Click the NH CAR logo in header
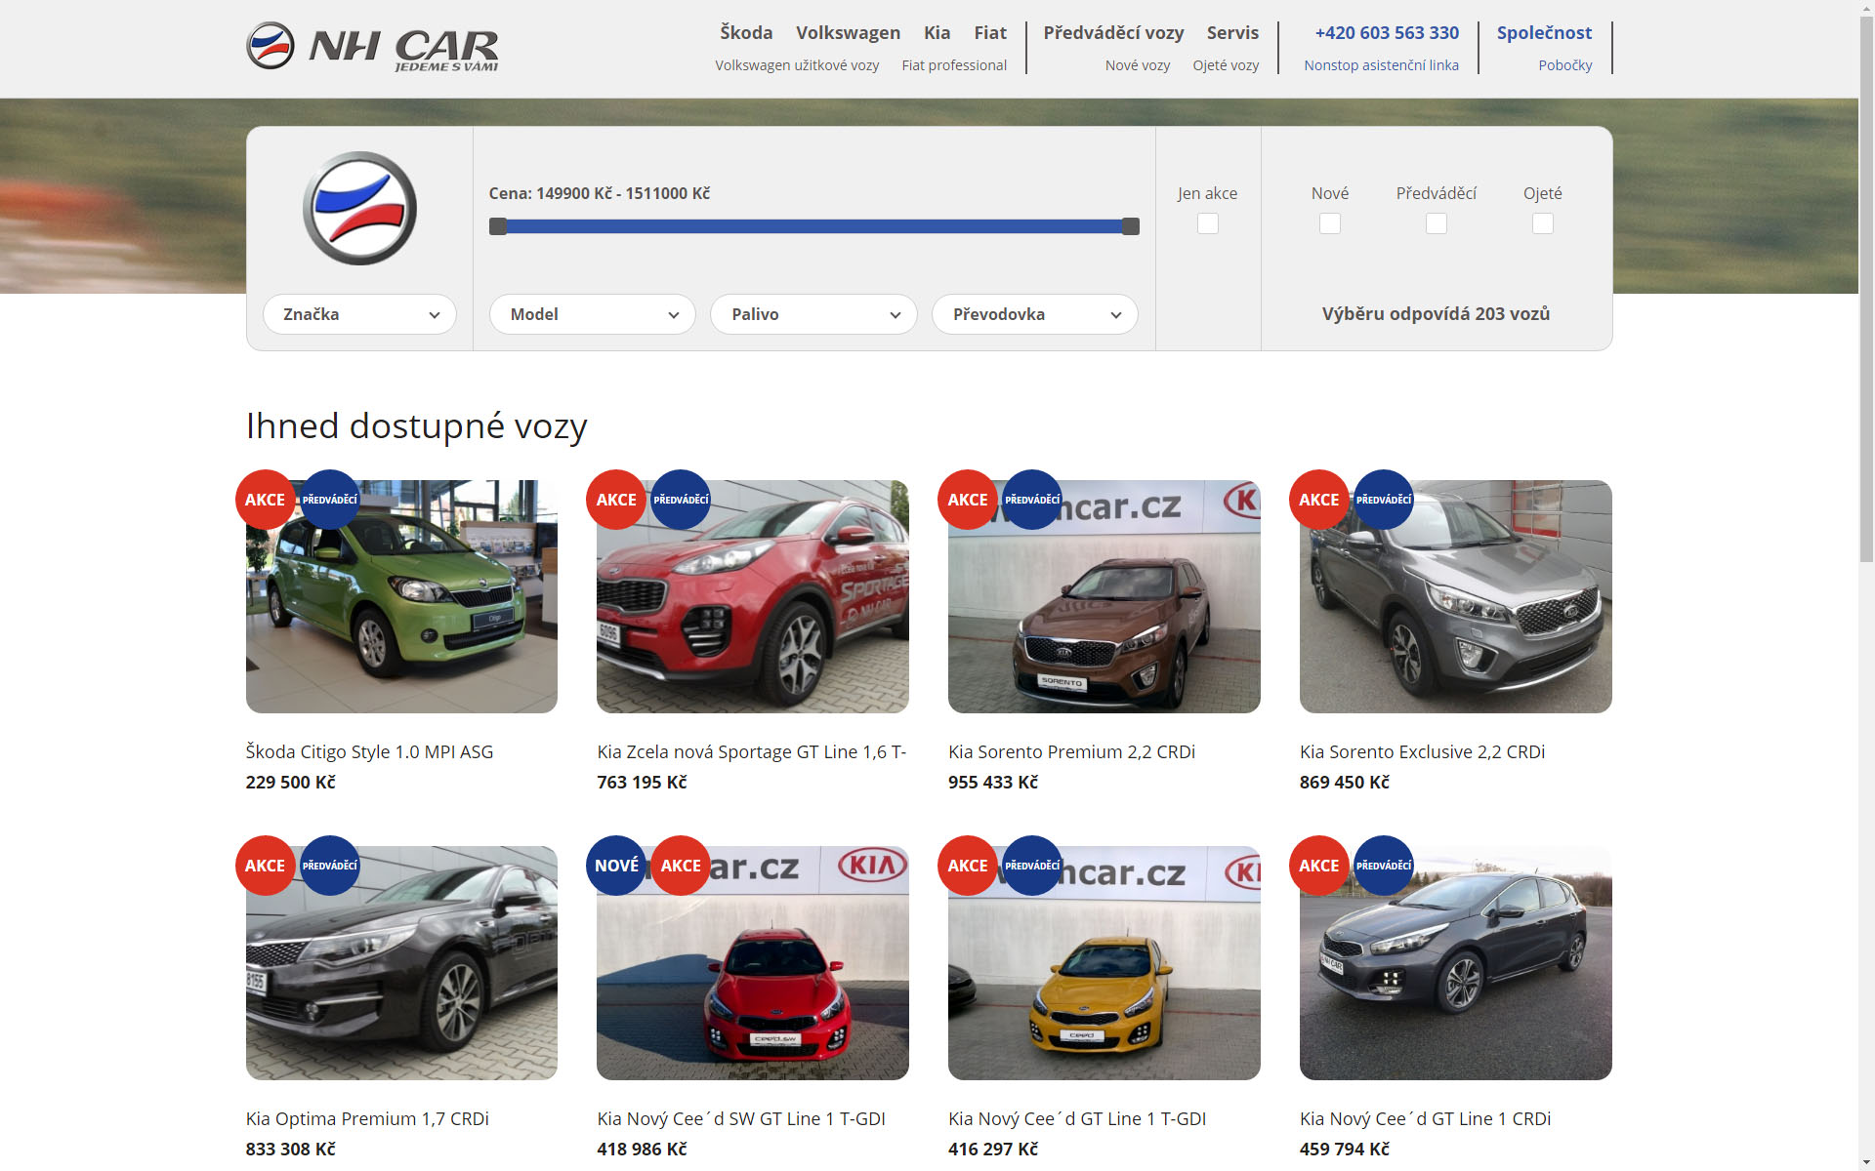Screen dimensions: 1875x1171 click(x=372, y=47)
